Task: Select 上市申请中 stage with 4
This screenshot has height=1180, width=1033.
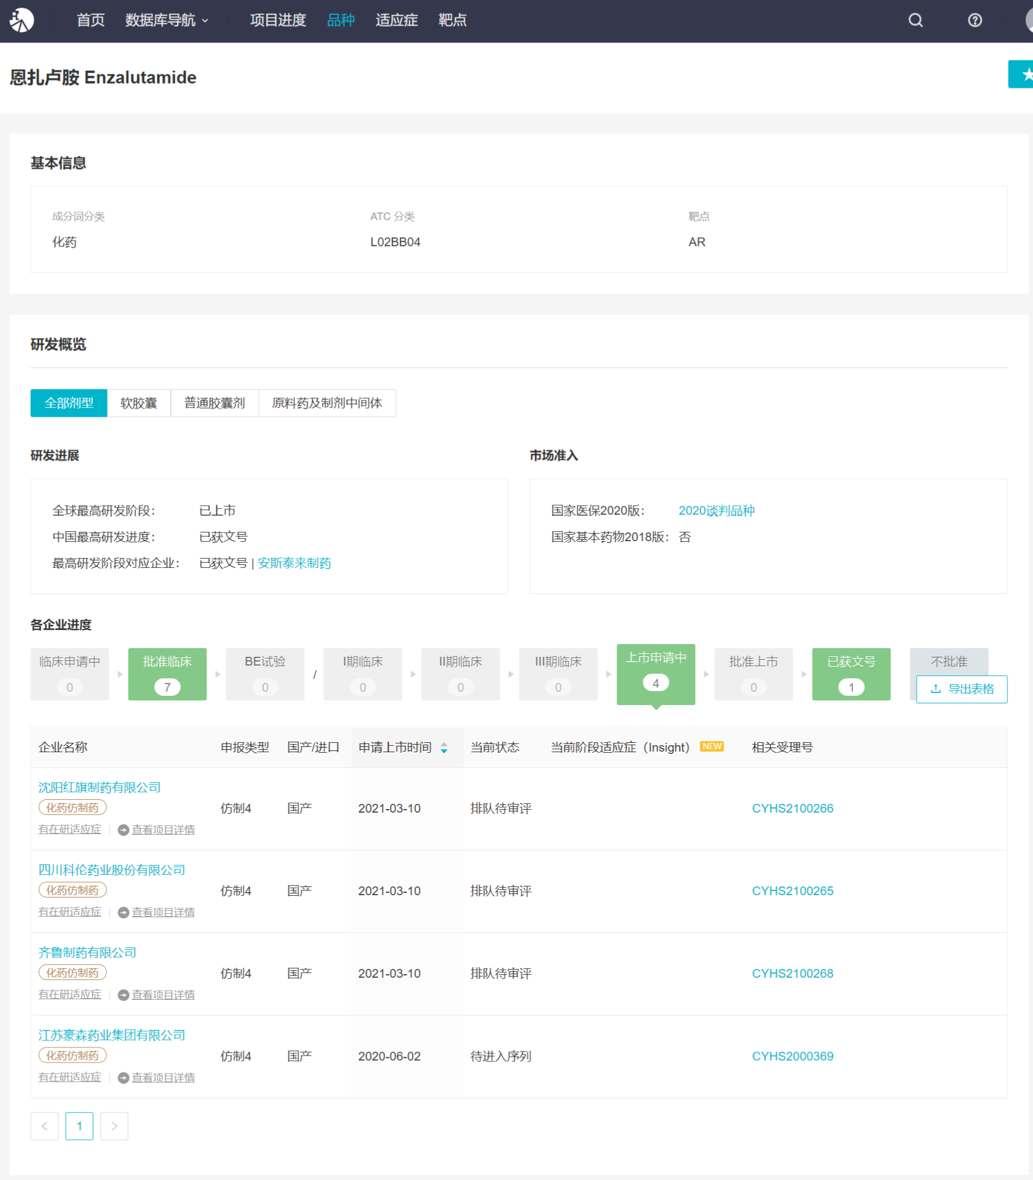Action: 656,674
